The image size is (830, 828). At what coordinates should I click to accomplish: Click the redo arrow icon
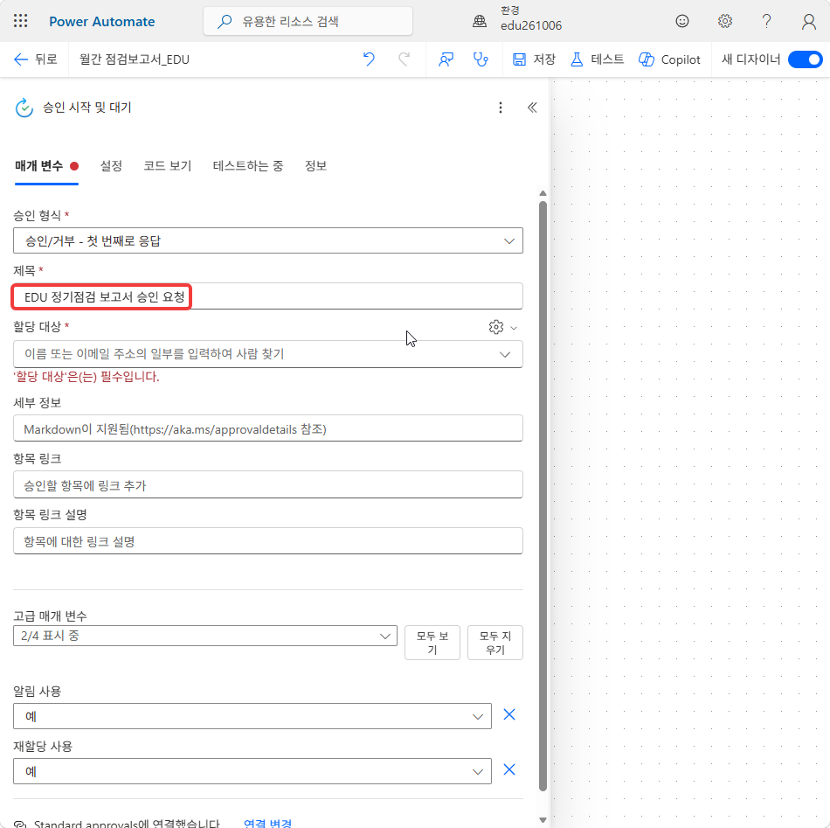tap(404, 59)
